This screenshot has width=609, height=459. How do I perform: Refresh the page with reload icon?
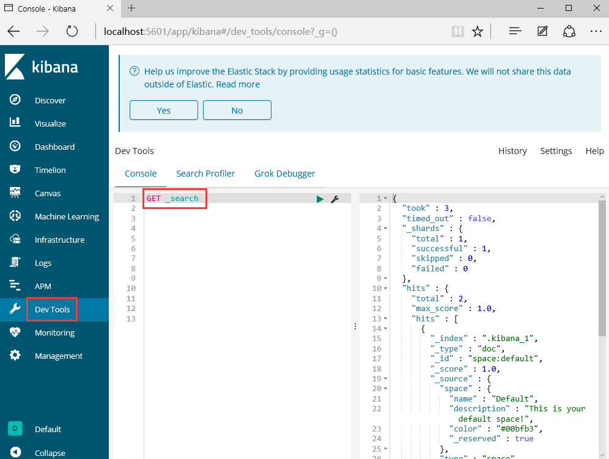tap(72, 31)
